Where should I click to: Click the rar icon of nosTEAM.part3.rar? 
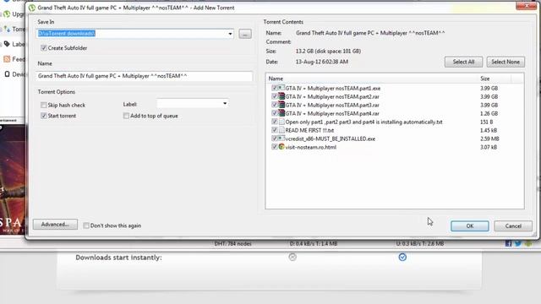pyautogui.click(x=281, y=105)
